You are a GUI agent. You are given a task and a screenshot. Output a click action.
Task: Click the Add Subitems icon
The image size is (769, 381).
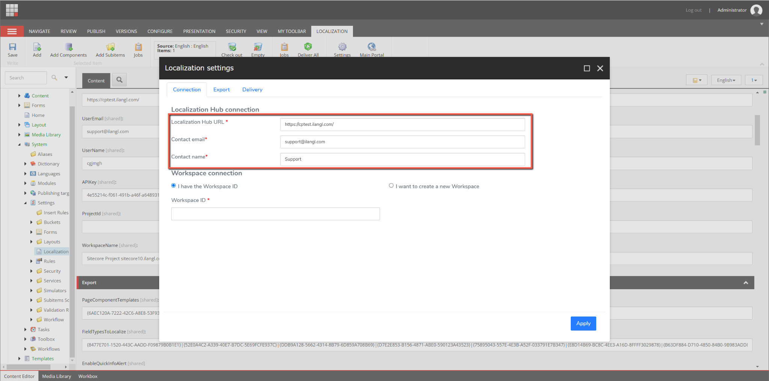(x=110, y=47)
